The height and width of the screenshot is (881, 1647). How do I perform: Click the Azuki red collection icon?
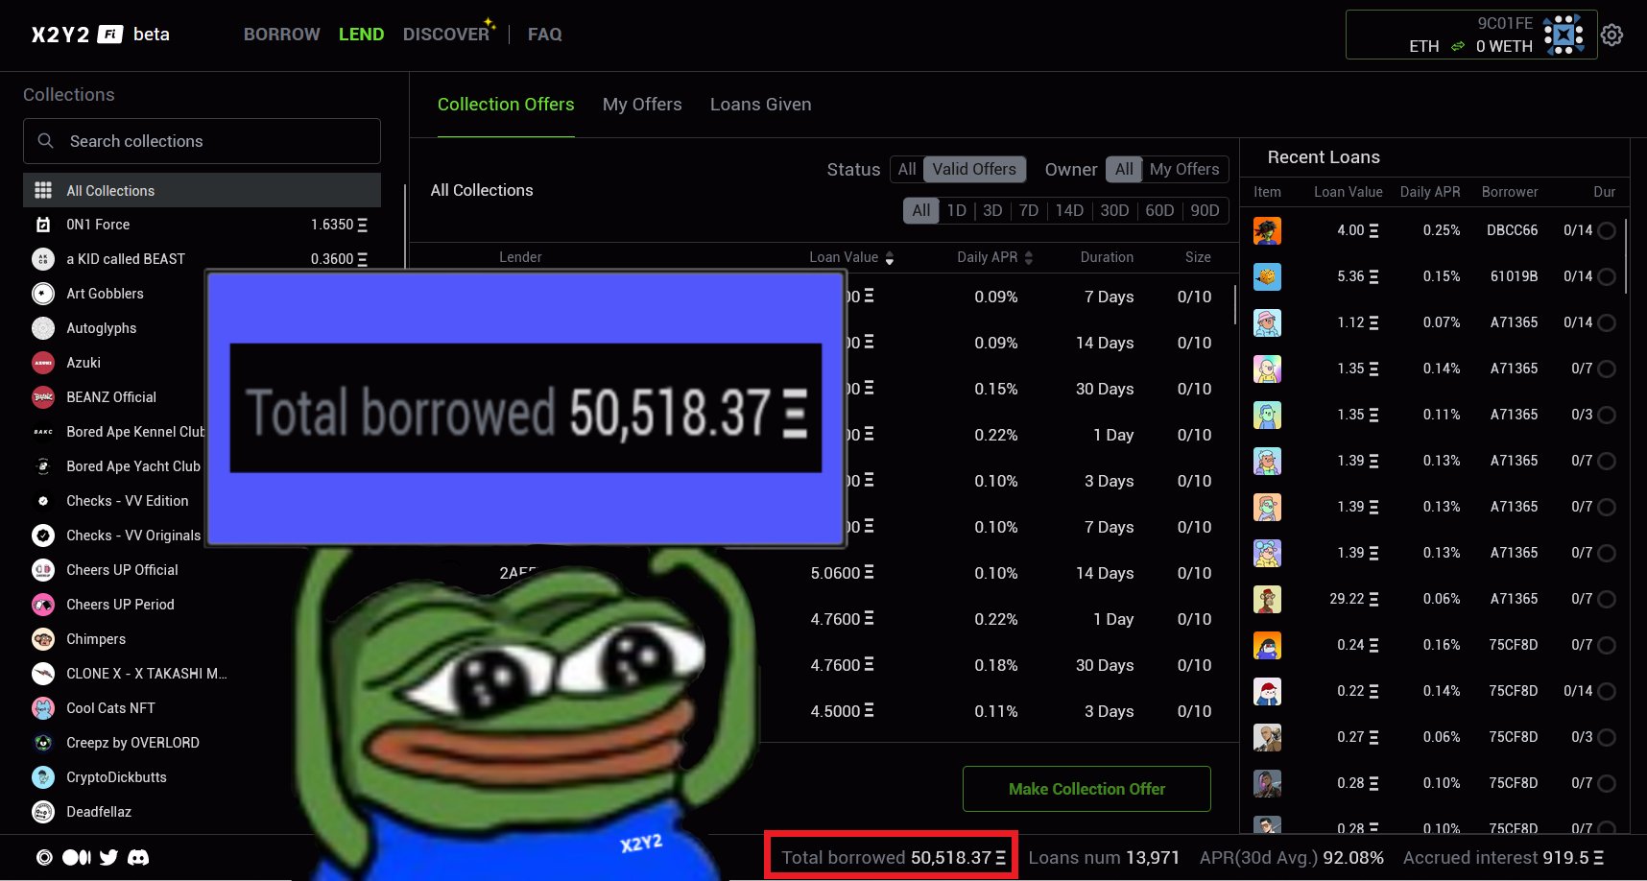43,363
